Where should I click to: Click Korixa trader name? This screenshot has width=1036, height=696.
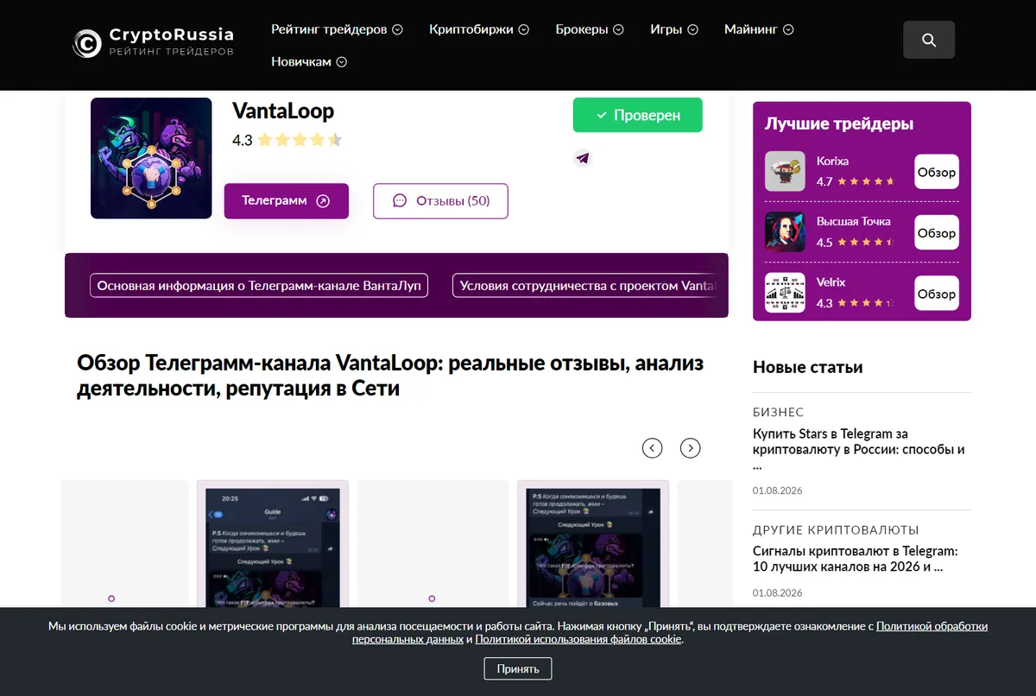point(832,161)
